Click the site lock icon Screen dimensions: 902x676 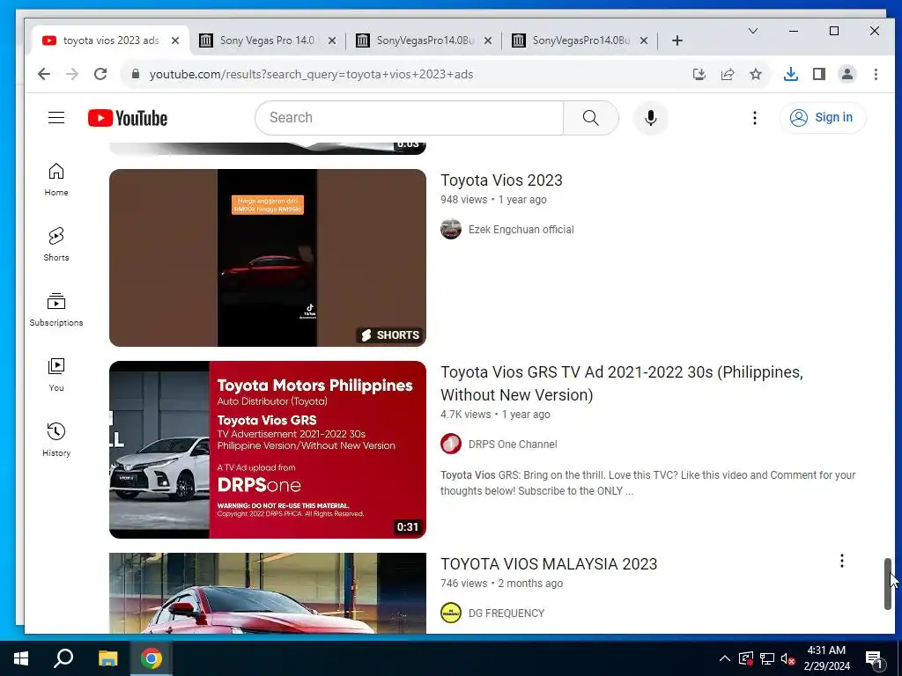click(x=136, y=74)
